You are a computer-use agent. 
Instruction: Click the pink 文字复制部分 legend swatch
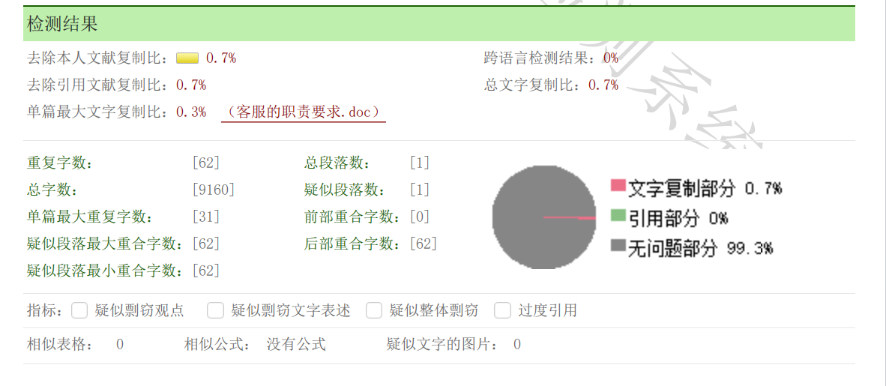coord(618,187)
